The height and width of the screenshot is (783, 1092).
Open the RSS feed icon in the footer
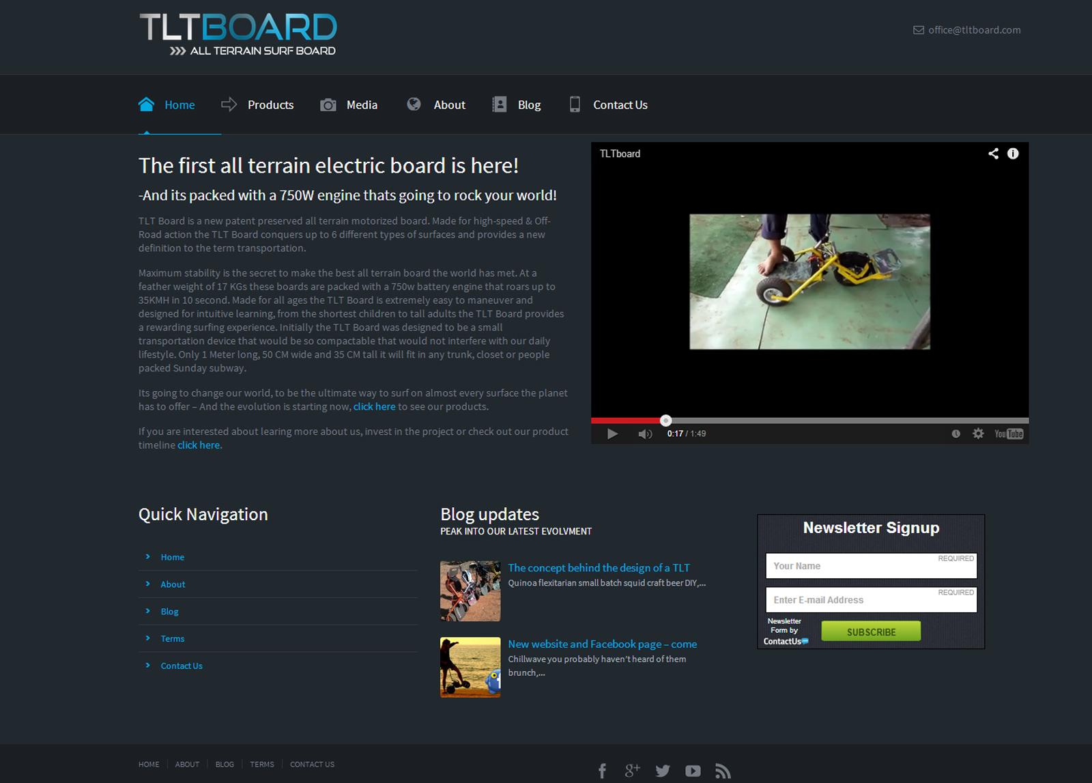point(723,771)
